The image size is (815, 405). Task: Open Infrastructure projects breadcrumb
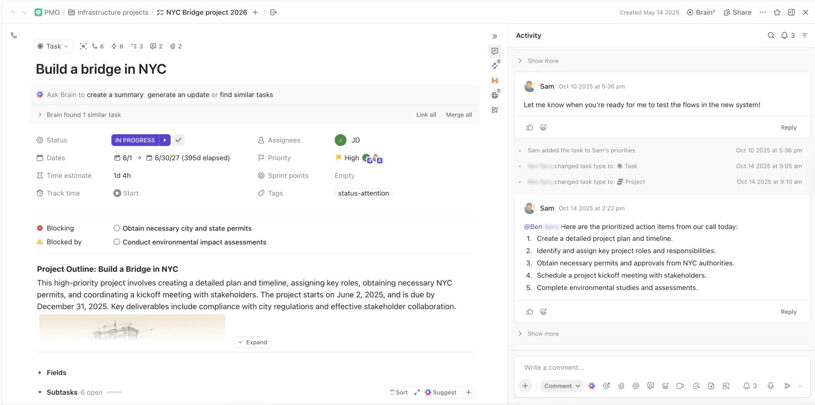point(108,12)
